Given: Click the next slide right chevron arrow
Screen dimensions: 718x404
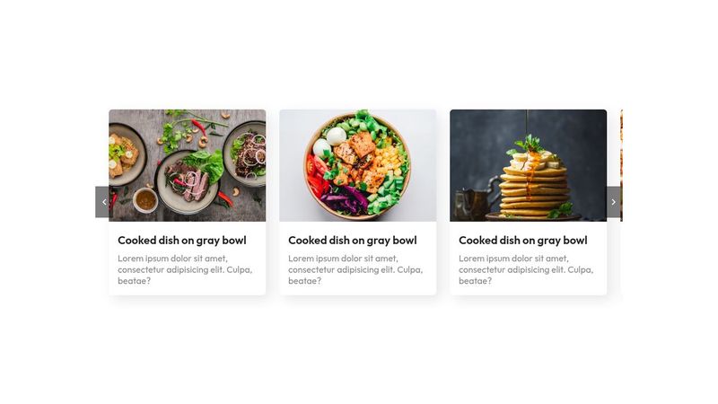Looking at the screenshot, I should click(x=614, y=202).
